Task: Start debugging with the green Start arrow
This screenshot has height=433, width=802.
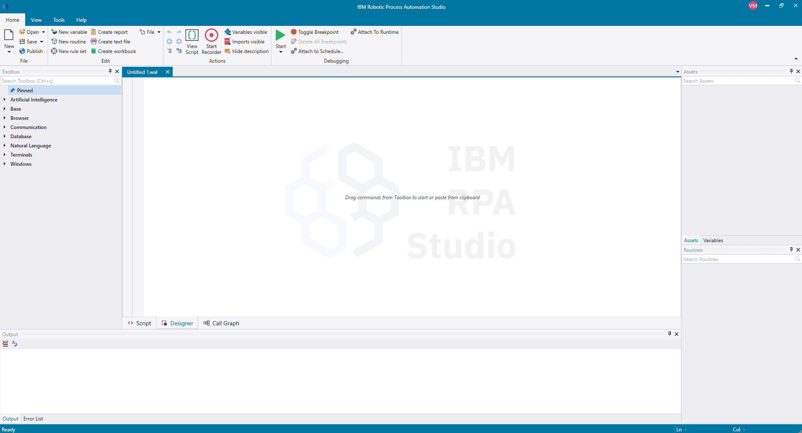Action: coord(281,35)
